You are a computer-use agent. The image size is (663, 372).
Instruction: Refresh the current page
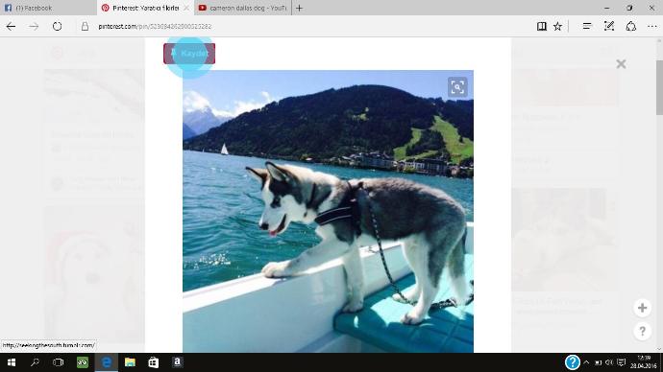click(x=57, y=26)
